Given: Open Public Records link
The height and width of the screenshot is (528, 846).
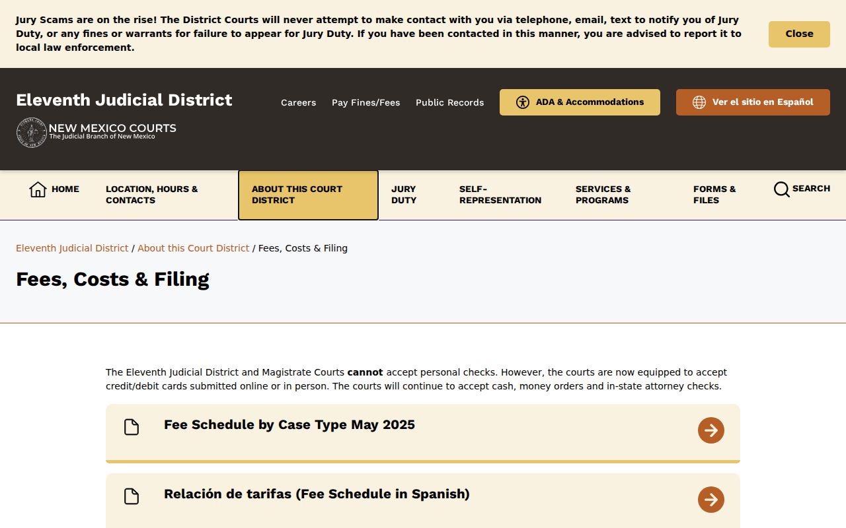Looking at the screenshot, I should point(449,102).
